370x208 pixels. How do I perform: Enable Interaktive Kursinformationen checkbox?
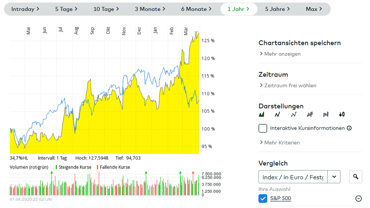[x=263, y=128]
